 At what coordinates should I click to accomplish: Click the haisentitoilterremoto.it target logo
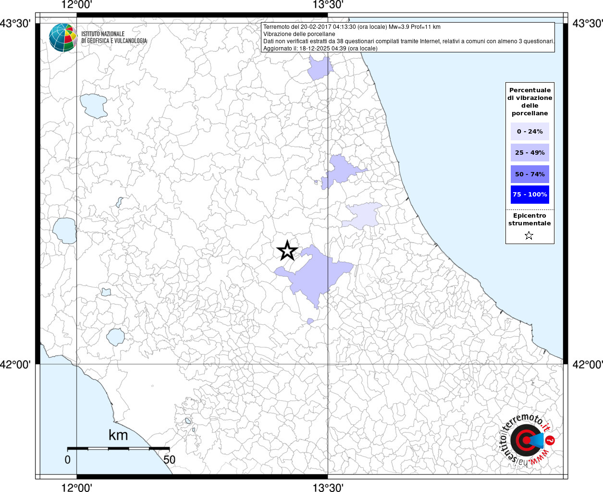(527, 440)
